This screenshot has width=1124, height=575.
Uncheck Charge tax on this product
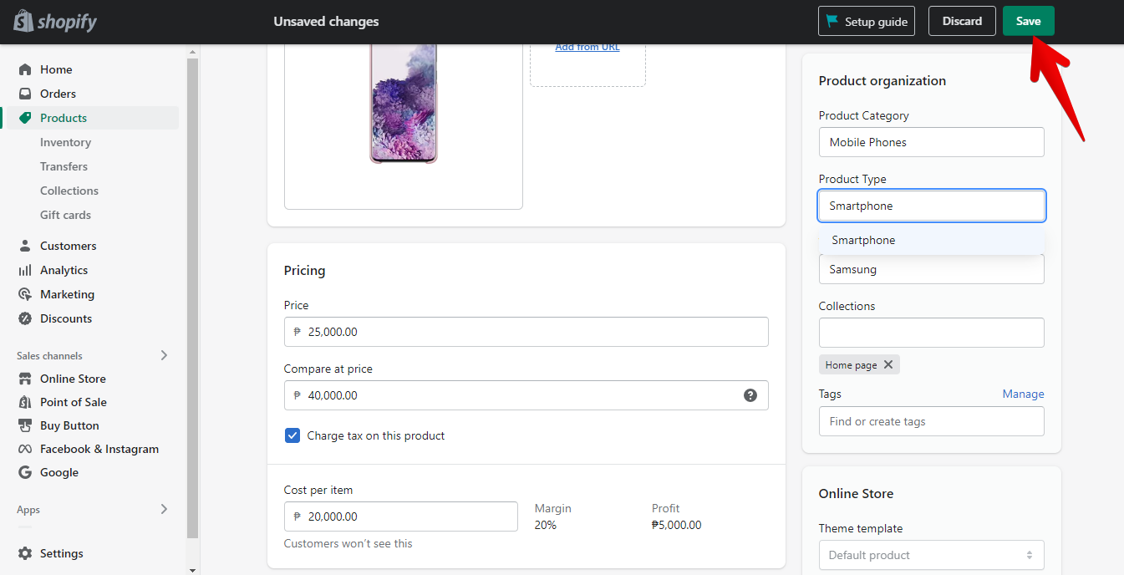[x=292, y=435]
